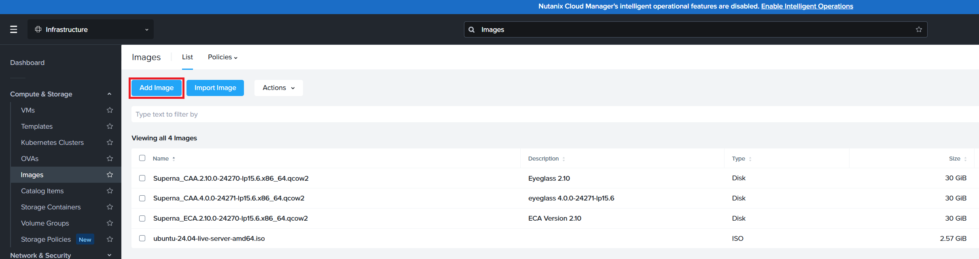Sort by Description column arrows
Screen dimensions: 979x259
(x=564, y=159)
